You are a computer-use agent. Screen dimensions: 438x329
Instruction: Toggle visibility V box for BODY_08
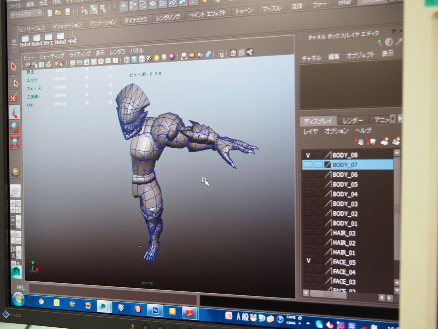308,155
